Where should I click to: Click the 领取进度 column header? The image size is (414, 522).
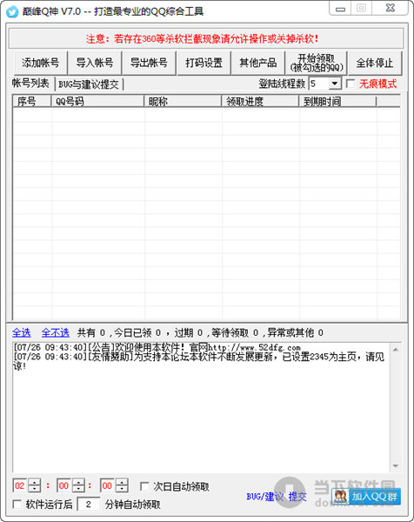point(260,101)
